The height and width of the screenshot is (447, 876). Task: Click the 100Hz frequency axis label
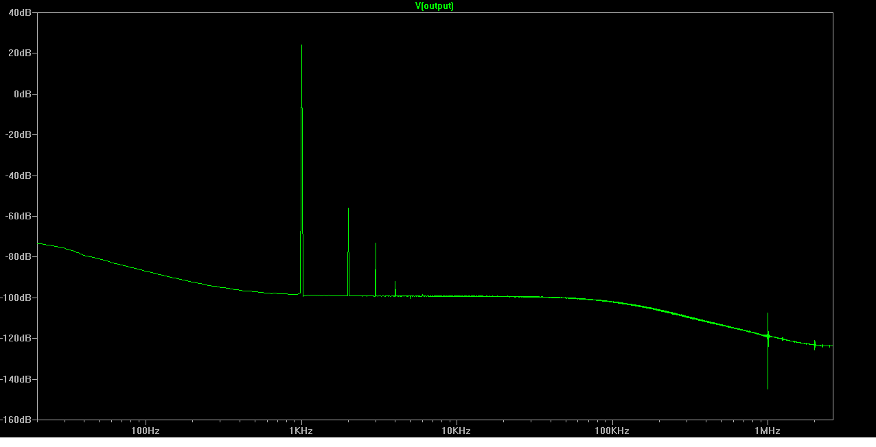click(x=146, y=431)
